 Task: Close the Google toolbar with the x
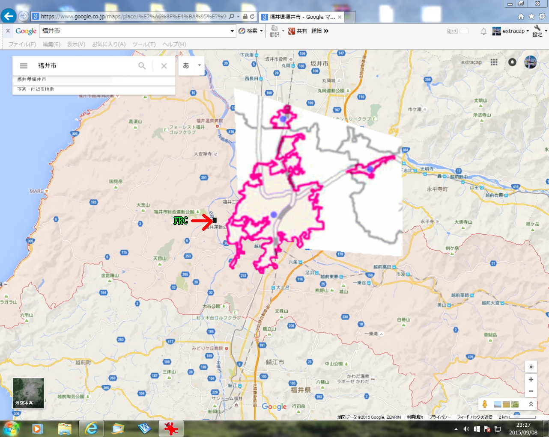(8, 31)
